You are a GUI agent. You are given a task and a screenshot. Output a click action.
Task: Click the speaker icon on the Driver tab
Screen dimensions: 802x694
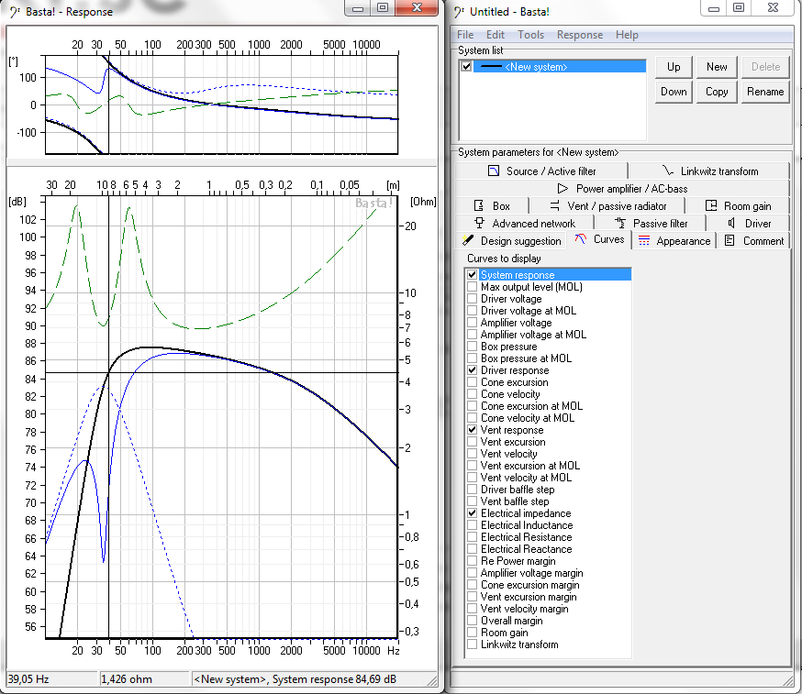tap(731, 223)
